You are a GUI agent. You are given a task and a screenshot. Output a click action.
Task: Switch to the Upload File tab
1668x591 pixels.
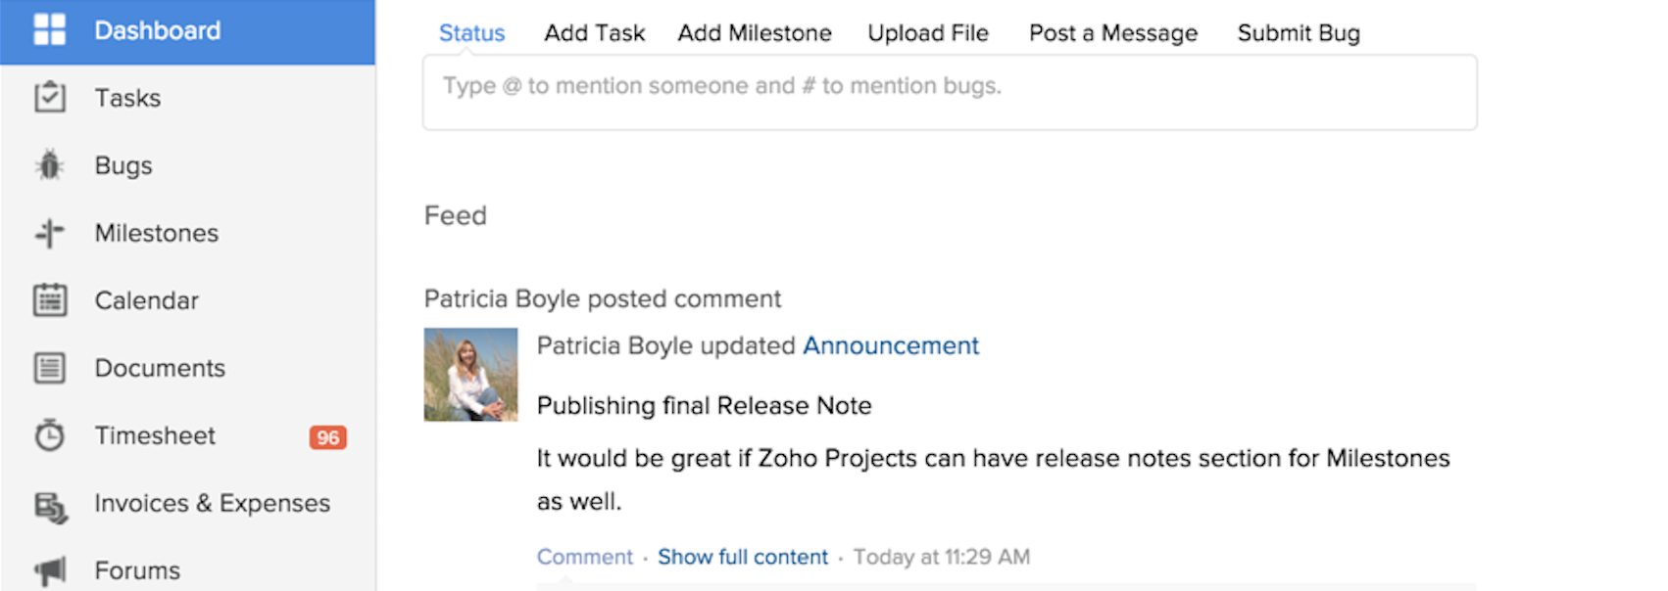927,32
